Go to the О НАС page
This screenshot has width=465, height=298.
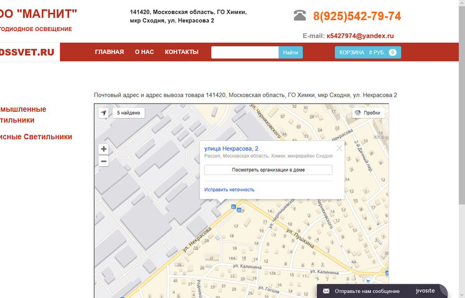coord(144,52)
